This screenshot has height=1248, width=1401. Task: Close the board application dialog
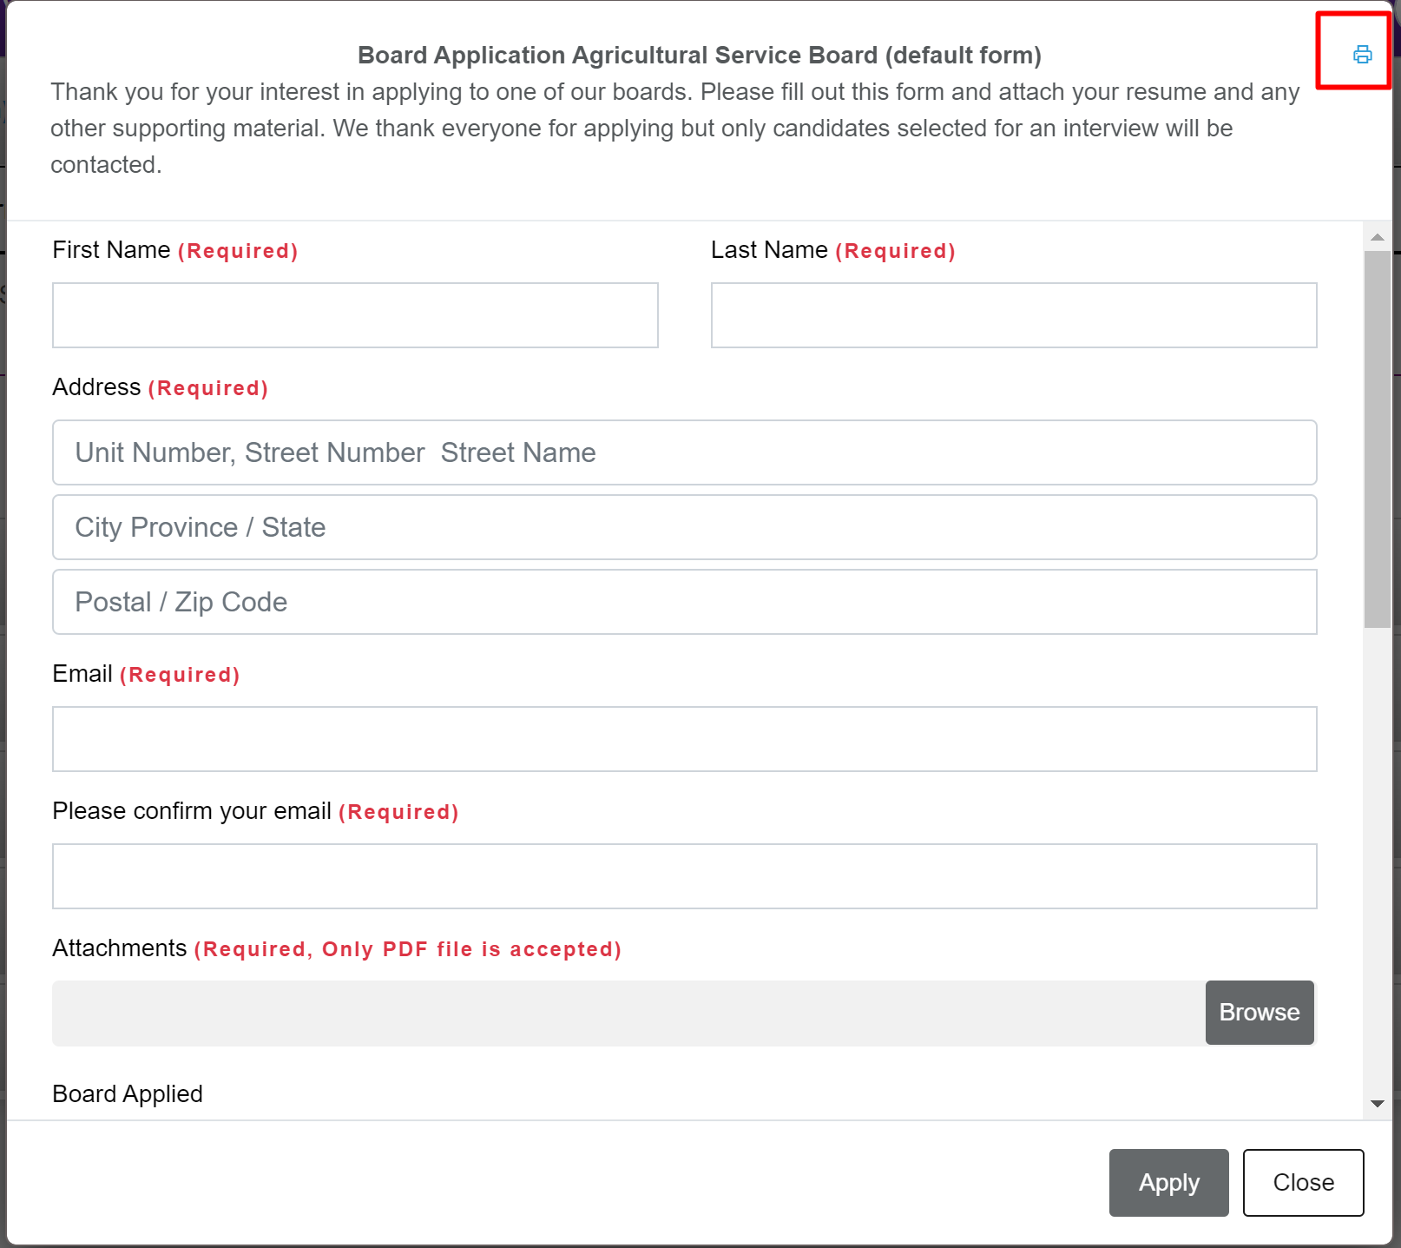pos(1303,1183)
